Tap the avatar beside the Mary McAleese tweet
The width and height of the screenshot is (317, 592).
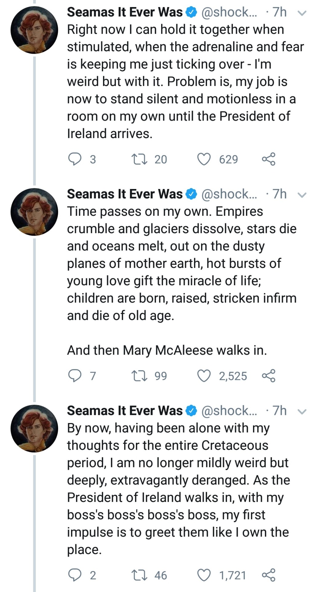[x=34, y=212]
